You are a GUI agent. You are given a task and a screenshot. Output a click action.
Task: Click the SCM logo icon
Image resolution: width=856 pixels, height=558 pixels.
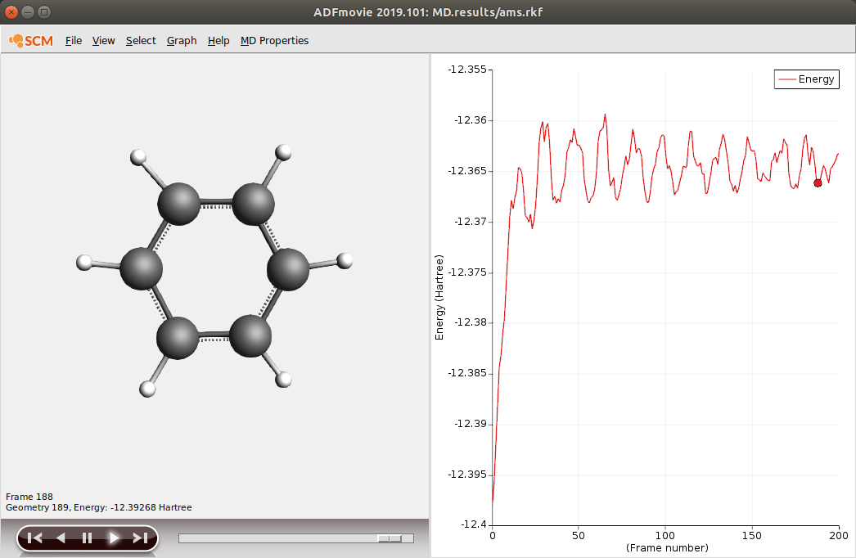coord(31,40)
